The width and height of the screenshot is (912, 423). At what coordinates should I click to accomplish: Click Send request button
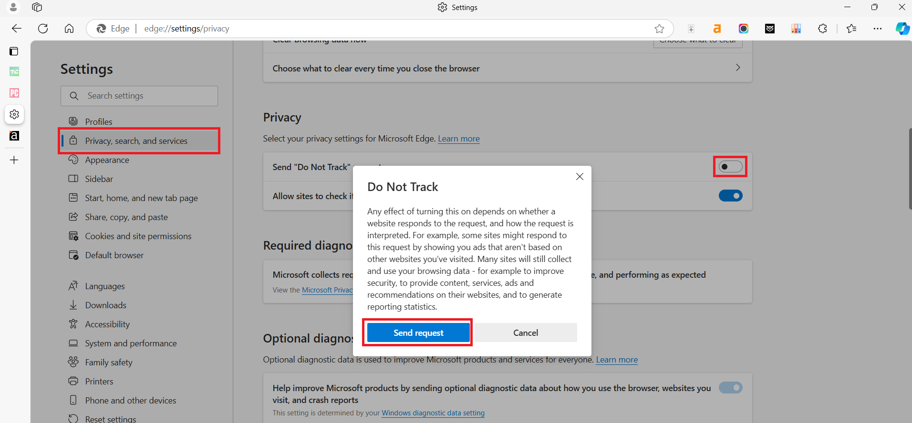418,332
